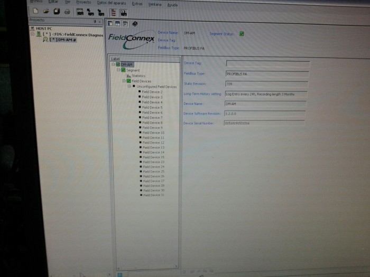370x277 pixels.
Task: Open a project with the folder icon
Action: tap(46, 11)
